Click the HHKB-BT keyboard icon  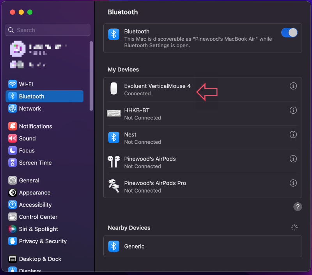click(x=113, y=113)
